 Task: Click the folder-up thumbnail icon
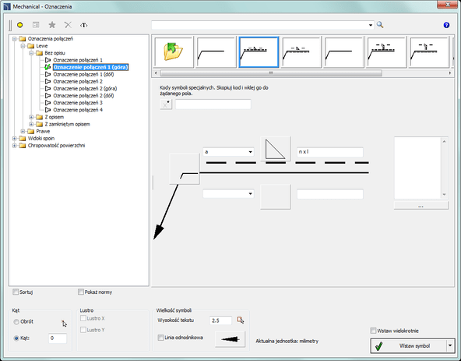pos(174,52)
